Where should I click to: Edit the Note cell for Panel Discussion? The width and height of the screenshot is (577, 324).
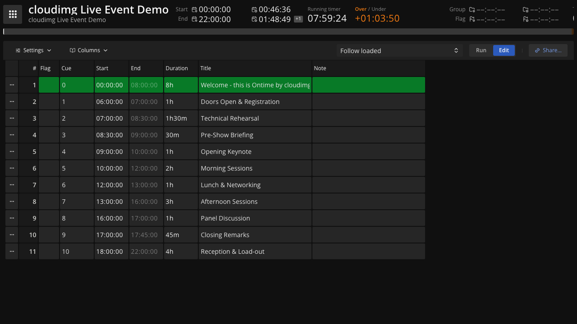369,218
